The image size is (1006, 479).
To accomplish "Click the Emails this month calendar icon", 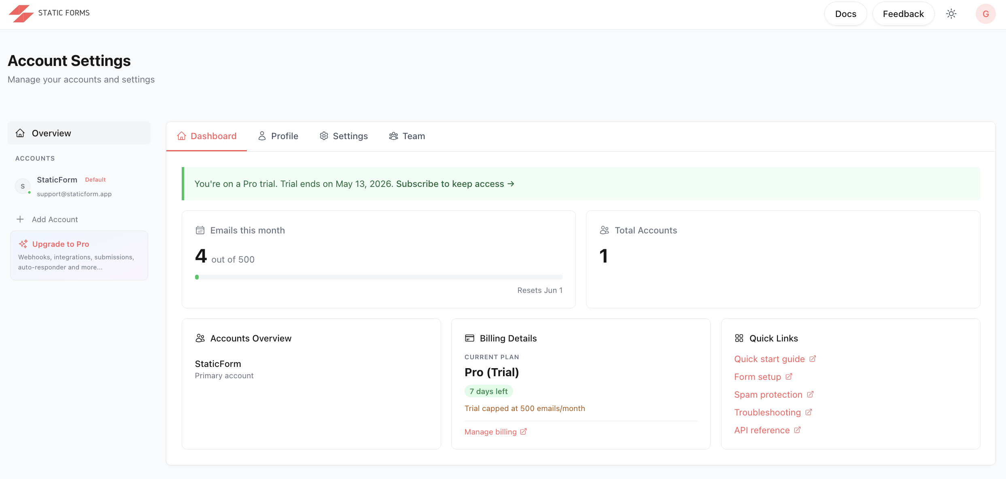I will (200, 230).
